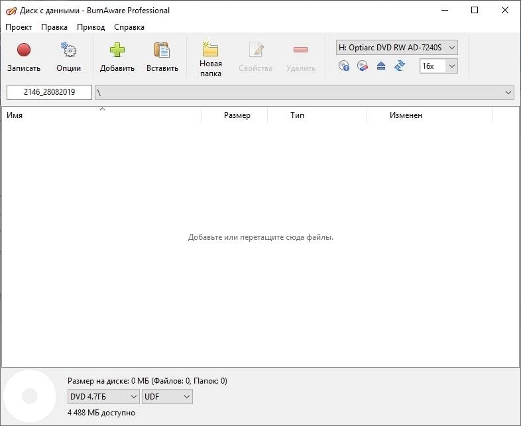The image size is (521, 426).
Task: Open the Привод menu
Action: coord(91,27)
